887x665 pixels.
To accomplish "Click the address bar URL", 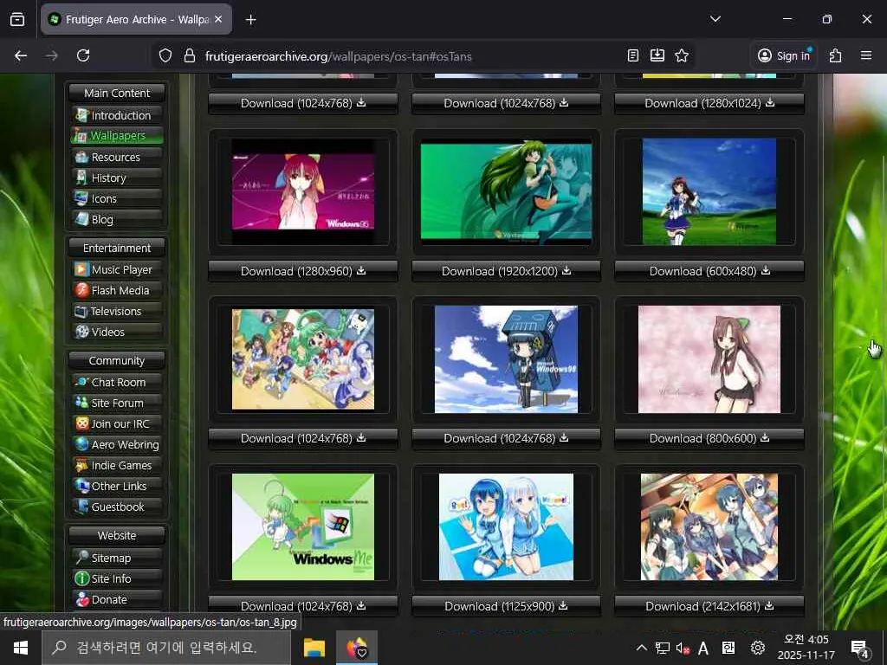I will pos(339,56).
